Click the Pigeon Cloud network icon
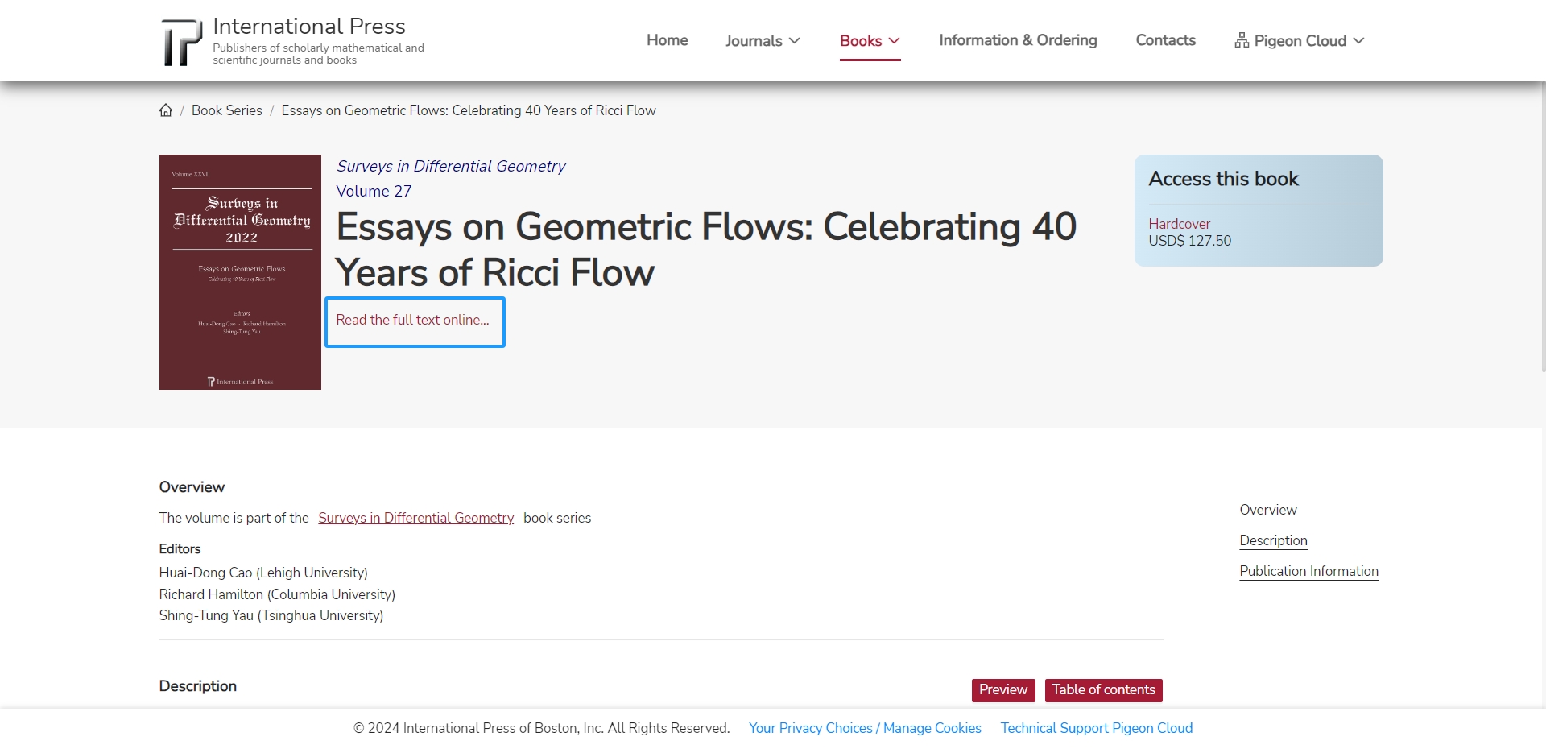Viewport: 1546px width, 749px height. pos(1242,40)
